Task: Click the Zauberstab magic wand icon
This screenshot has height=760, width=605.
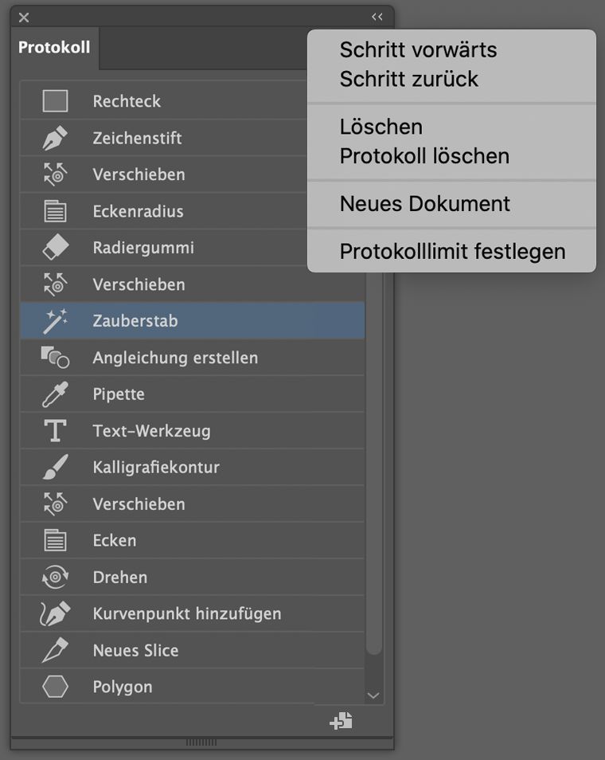Action: (x=56, y=320)
